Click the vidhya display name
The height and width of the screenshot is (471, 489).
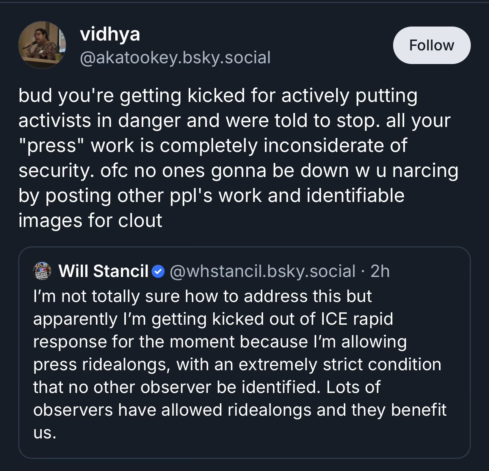click(x=110, y=34)
